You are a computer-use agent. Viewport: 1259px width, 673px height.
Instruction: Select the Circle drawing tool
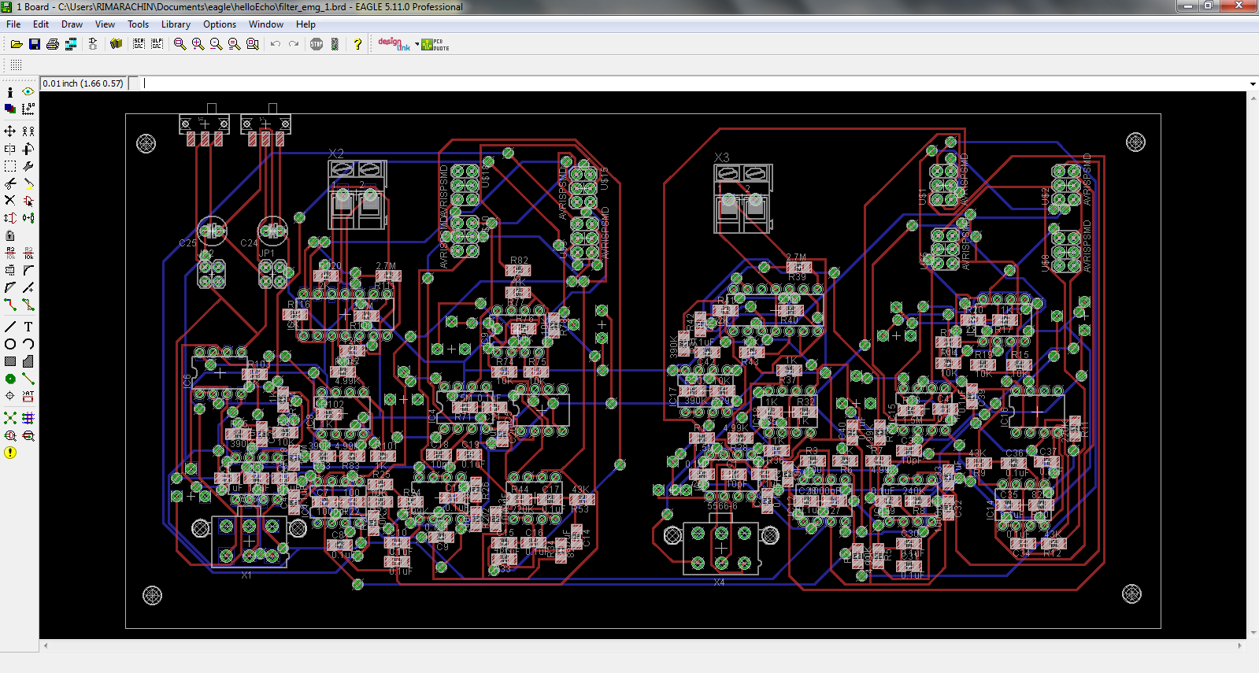[x=10, y=344]
